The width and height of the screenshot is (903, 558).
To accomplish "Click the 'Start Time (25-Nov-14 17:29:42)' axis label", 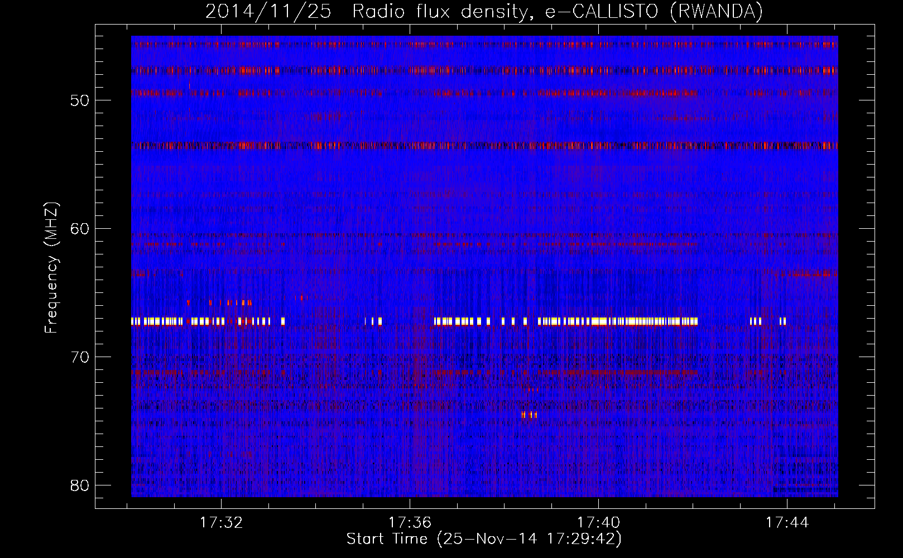I will click(484, 539).
